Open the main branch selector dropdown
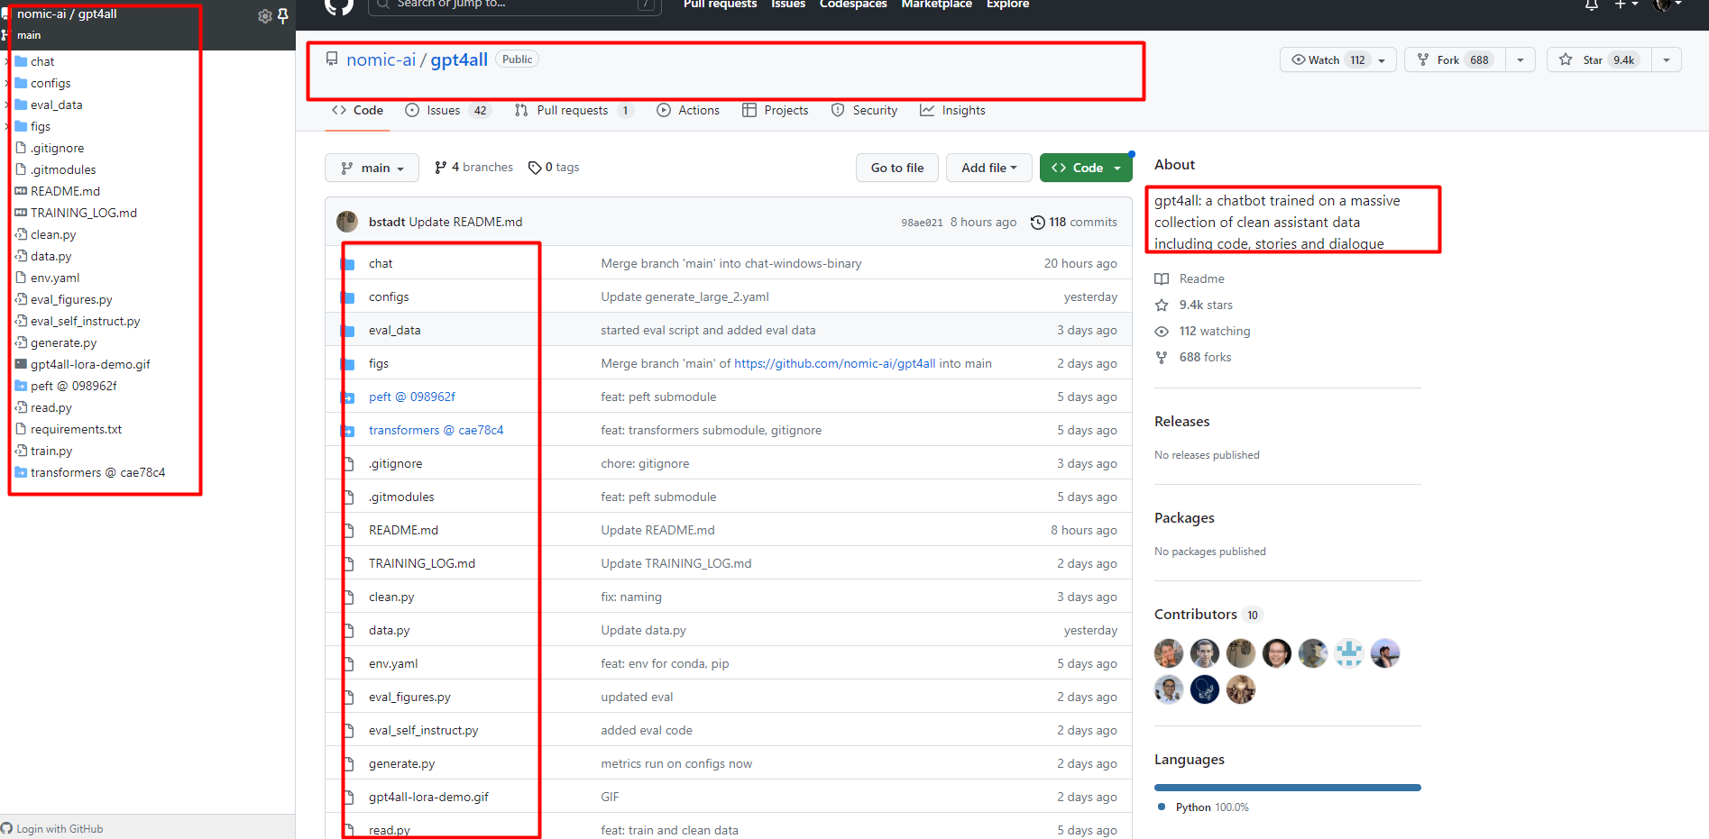The image size is (1709, 839). coord(372,168)
